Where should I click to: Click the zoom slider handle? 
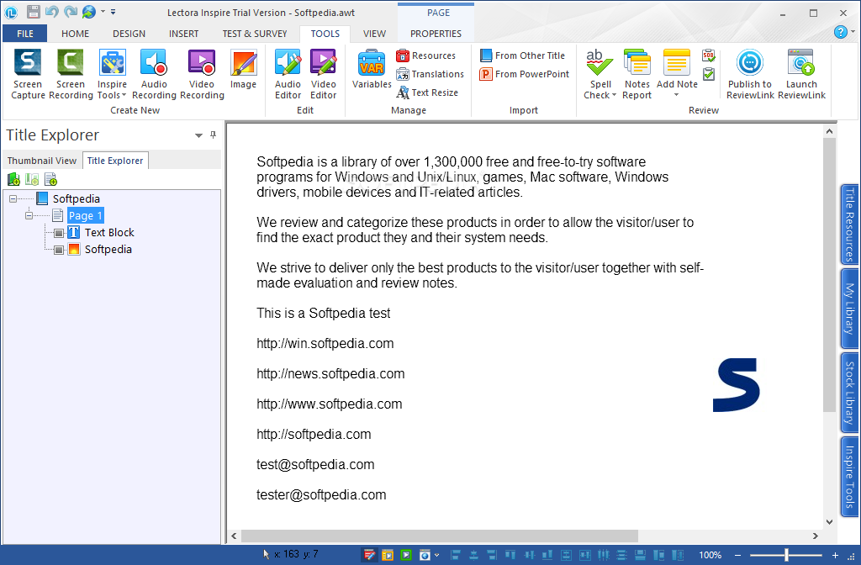pos(786,555)
